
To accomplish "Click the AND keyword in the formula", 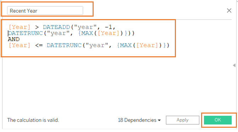I will point(14,39).
